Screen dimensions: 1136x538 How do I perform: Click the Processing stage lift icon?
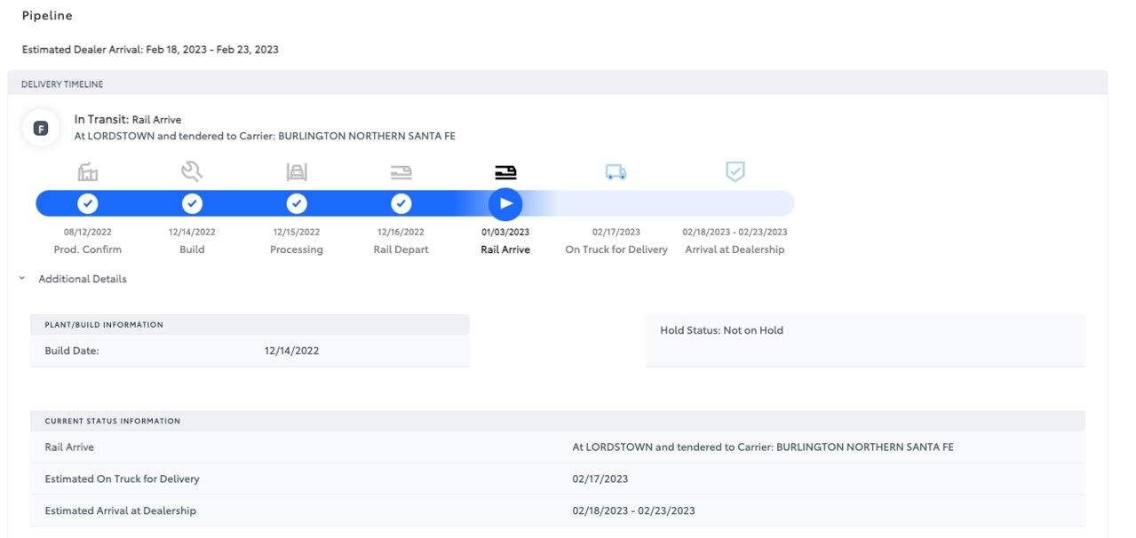(x=297, y=172)
